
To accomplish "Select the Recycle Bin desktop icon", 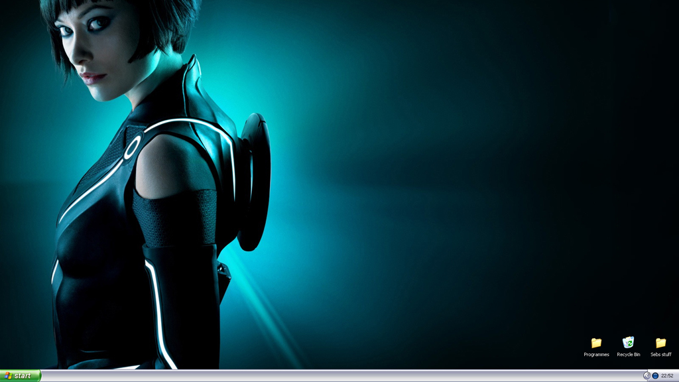I will tap(629, 343).
